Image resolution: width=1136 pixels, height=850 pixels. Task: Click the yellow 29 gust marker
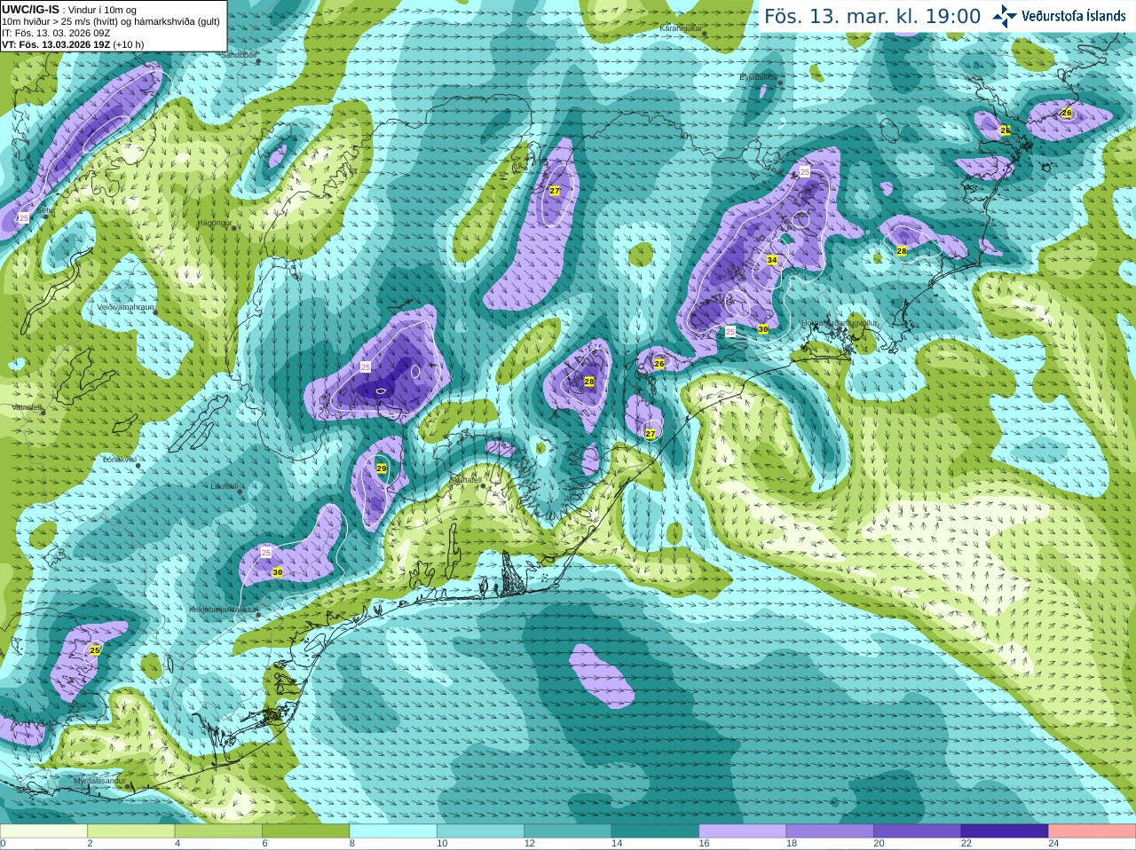tap(382, 468)
